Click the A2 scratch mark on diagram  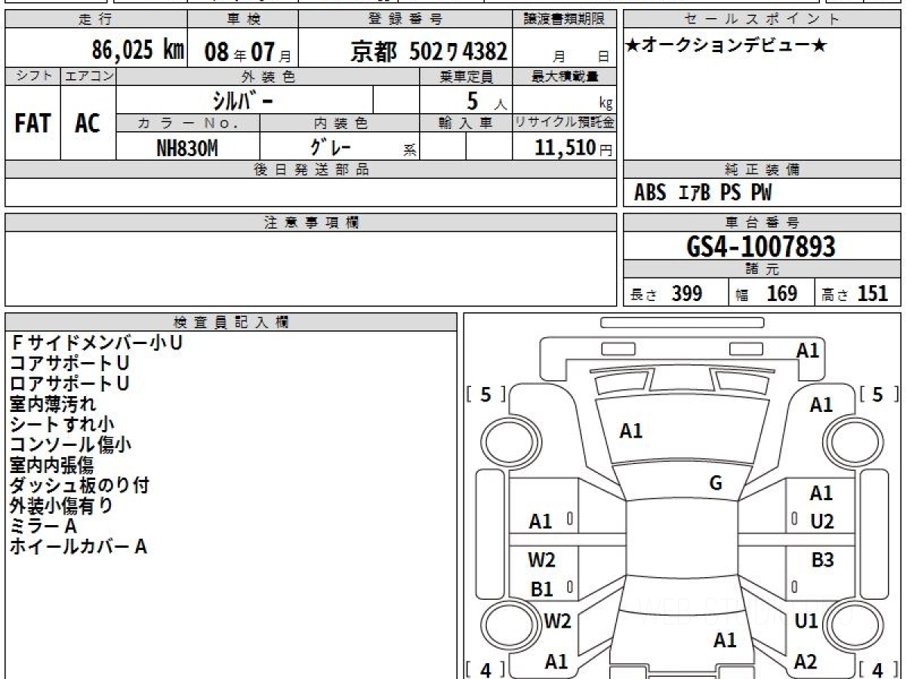(806, 662)
